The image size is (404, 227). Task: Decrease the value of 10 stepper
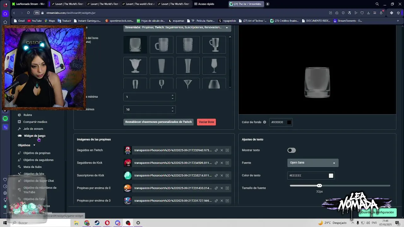click(172, 111)
